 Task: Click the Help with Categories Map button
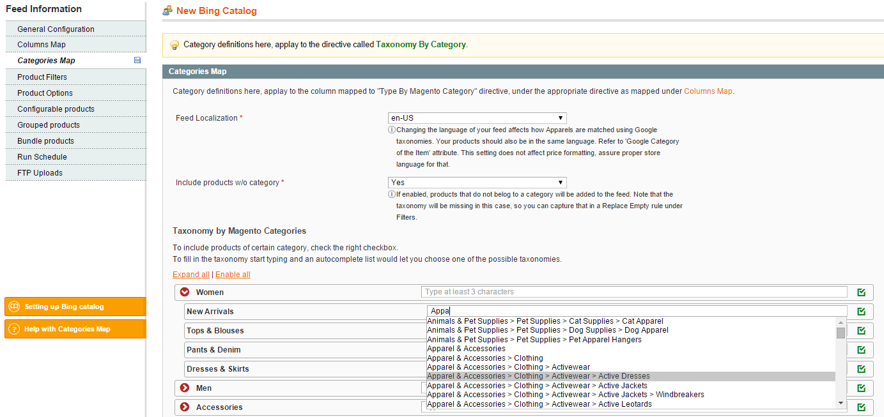pyautogui.click(x=75, y=329)
